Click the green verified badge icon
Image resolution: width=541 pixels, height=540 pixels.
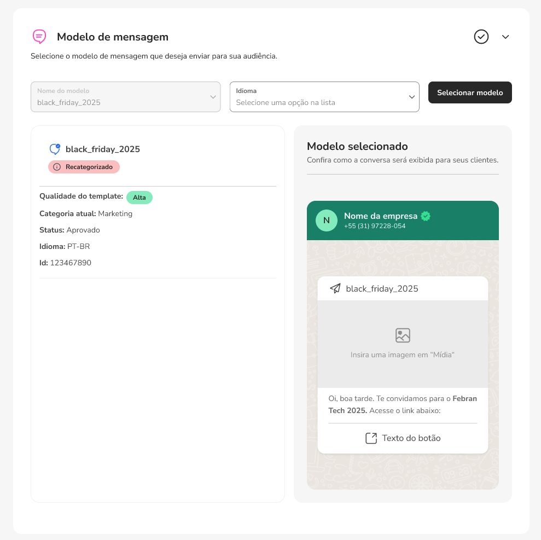[x=426, y=216]
